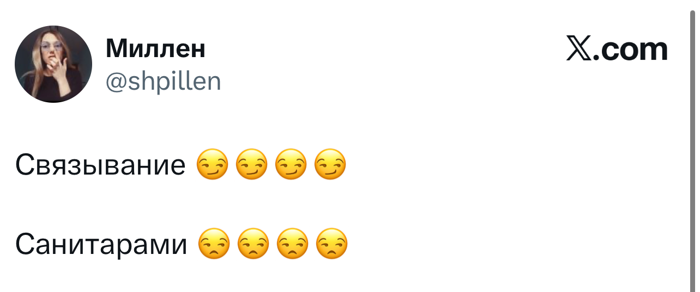This screenshot has height=292, width=700.
Task: Click the third smirking face emoji
Action: (291, 164)
